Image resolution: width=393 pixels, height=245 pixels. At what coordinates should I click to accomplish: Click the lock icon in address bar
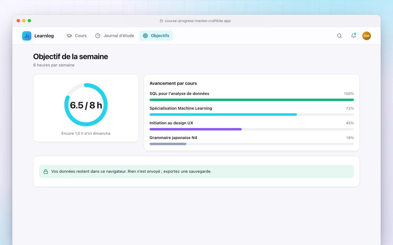tap(161, 21)
